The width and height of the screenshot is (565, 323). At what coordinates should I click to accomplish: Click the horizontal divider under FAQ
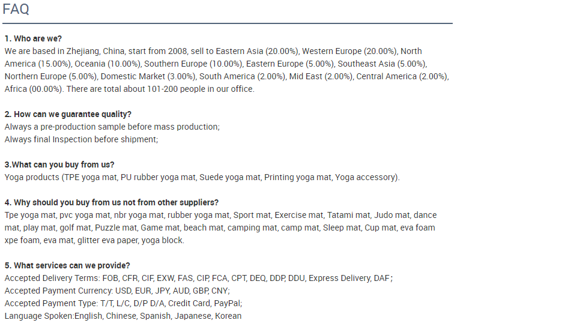click(227, 23)
